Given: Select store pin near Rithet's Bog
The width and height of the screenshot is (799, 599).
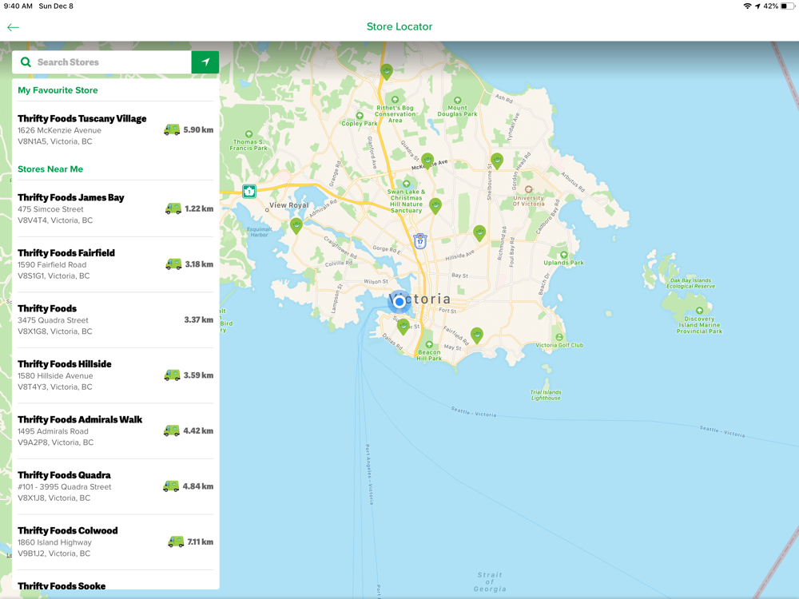Looking at the screenshot, I should click(387, 72).
